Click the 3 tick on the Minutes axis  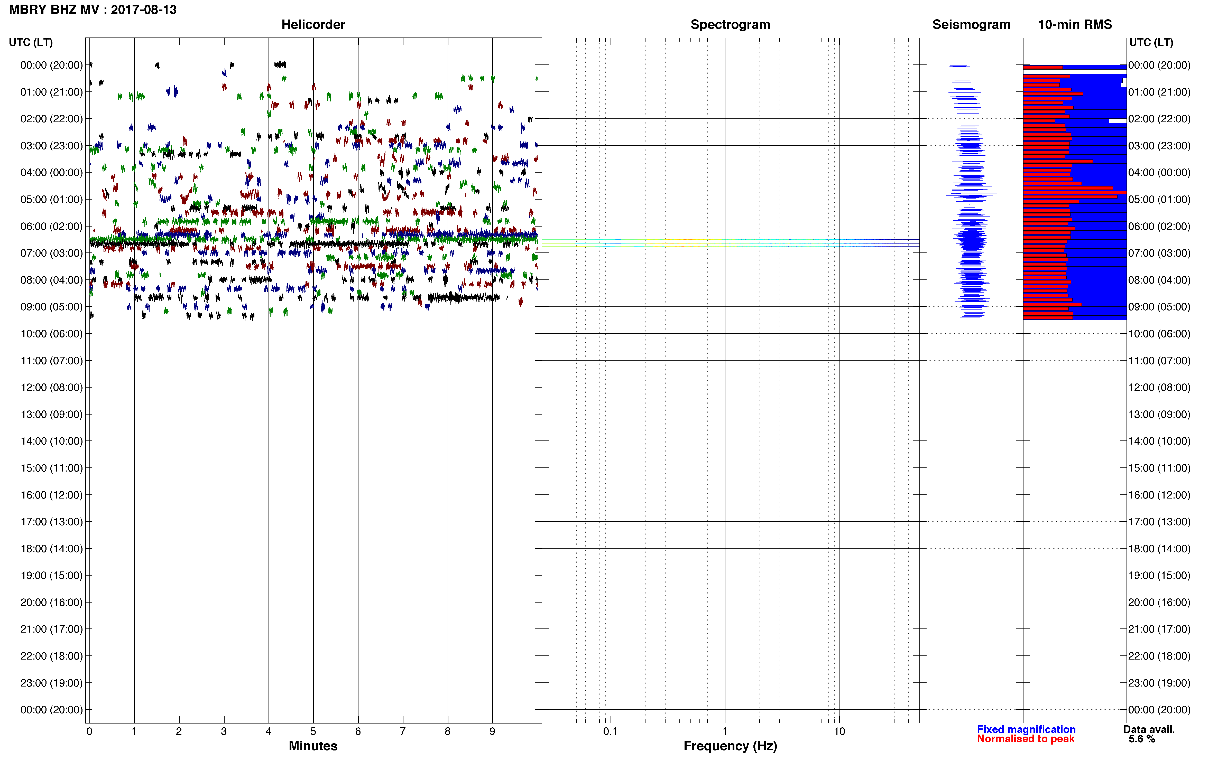coord(224,731)
